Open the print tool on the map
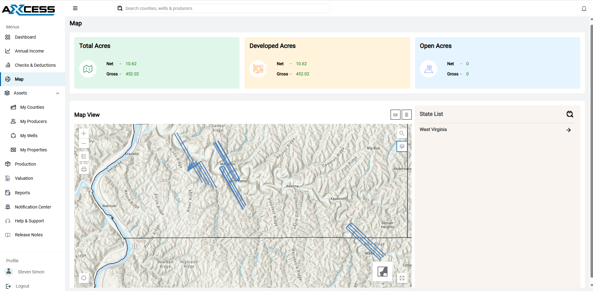Viewport: 593px width, 291px height. [84, 169]
